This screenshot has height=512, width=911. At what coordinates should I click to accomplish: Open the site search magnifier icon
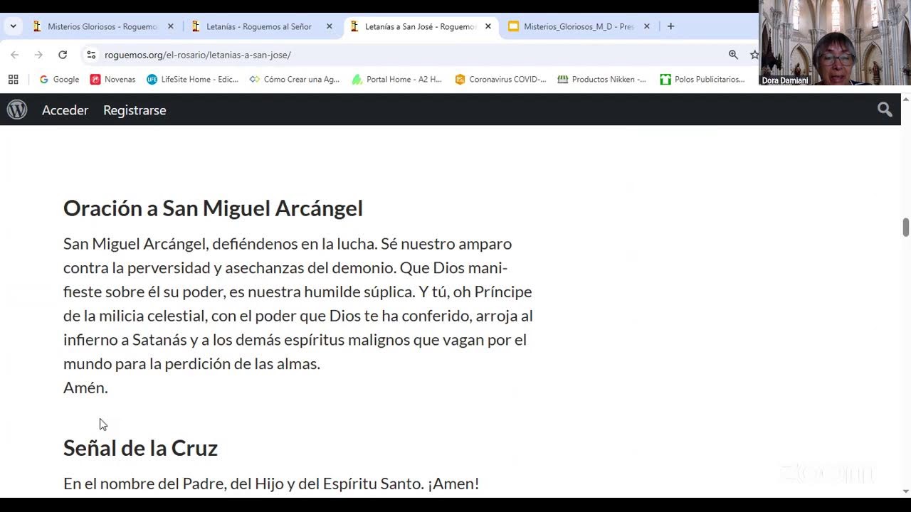point(885,110)
